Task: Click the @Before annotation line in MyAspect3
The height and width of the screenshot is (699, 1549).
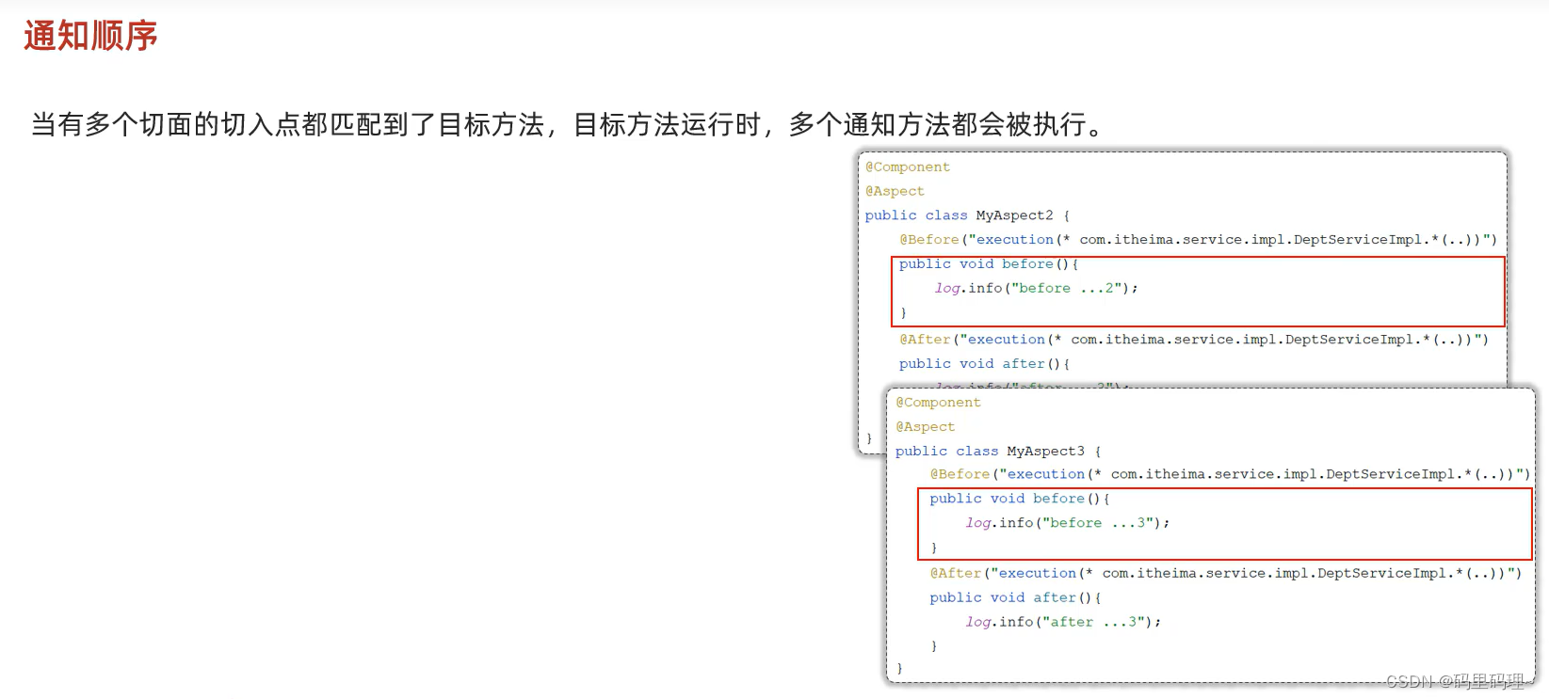Action: coord(1230,474)
